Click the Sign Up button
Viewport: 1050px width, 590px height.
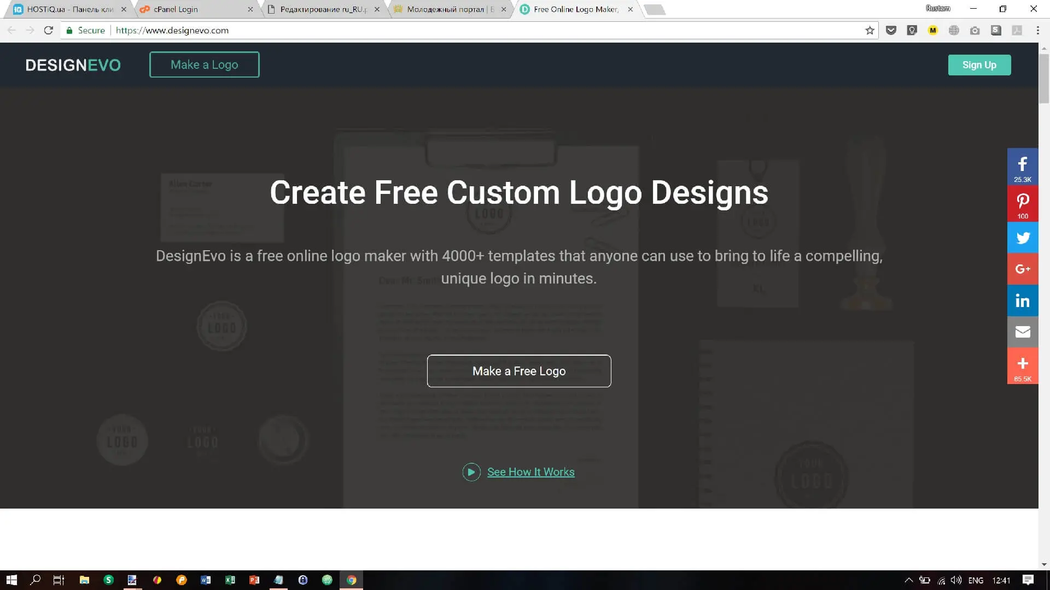point(979,65)
